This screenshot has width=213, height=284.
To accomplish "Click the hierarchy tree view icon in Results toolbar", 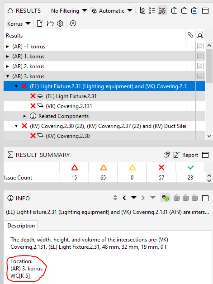I will [142, 11].
